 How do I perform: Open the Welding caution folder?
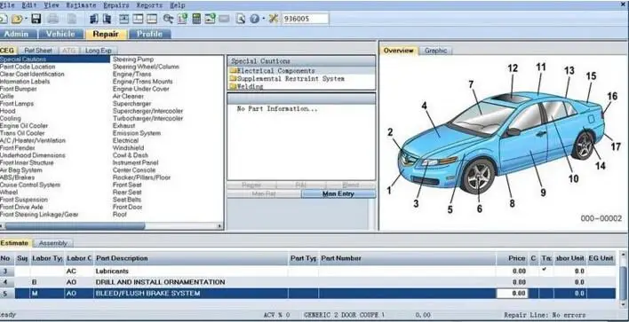tap(246, 86)
